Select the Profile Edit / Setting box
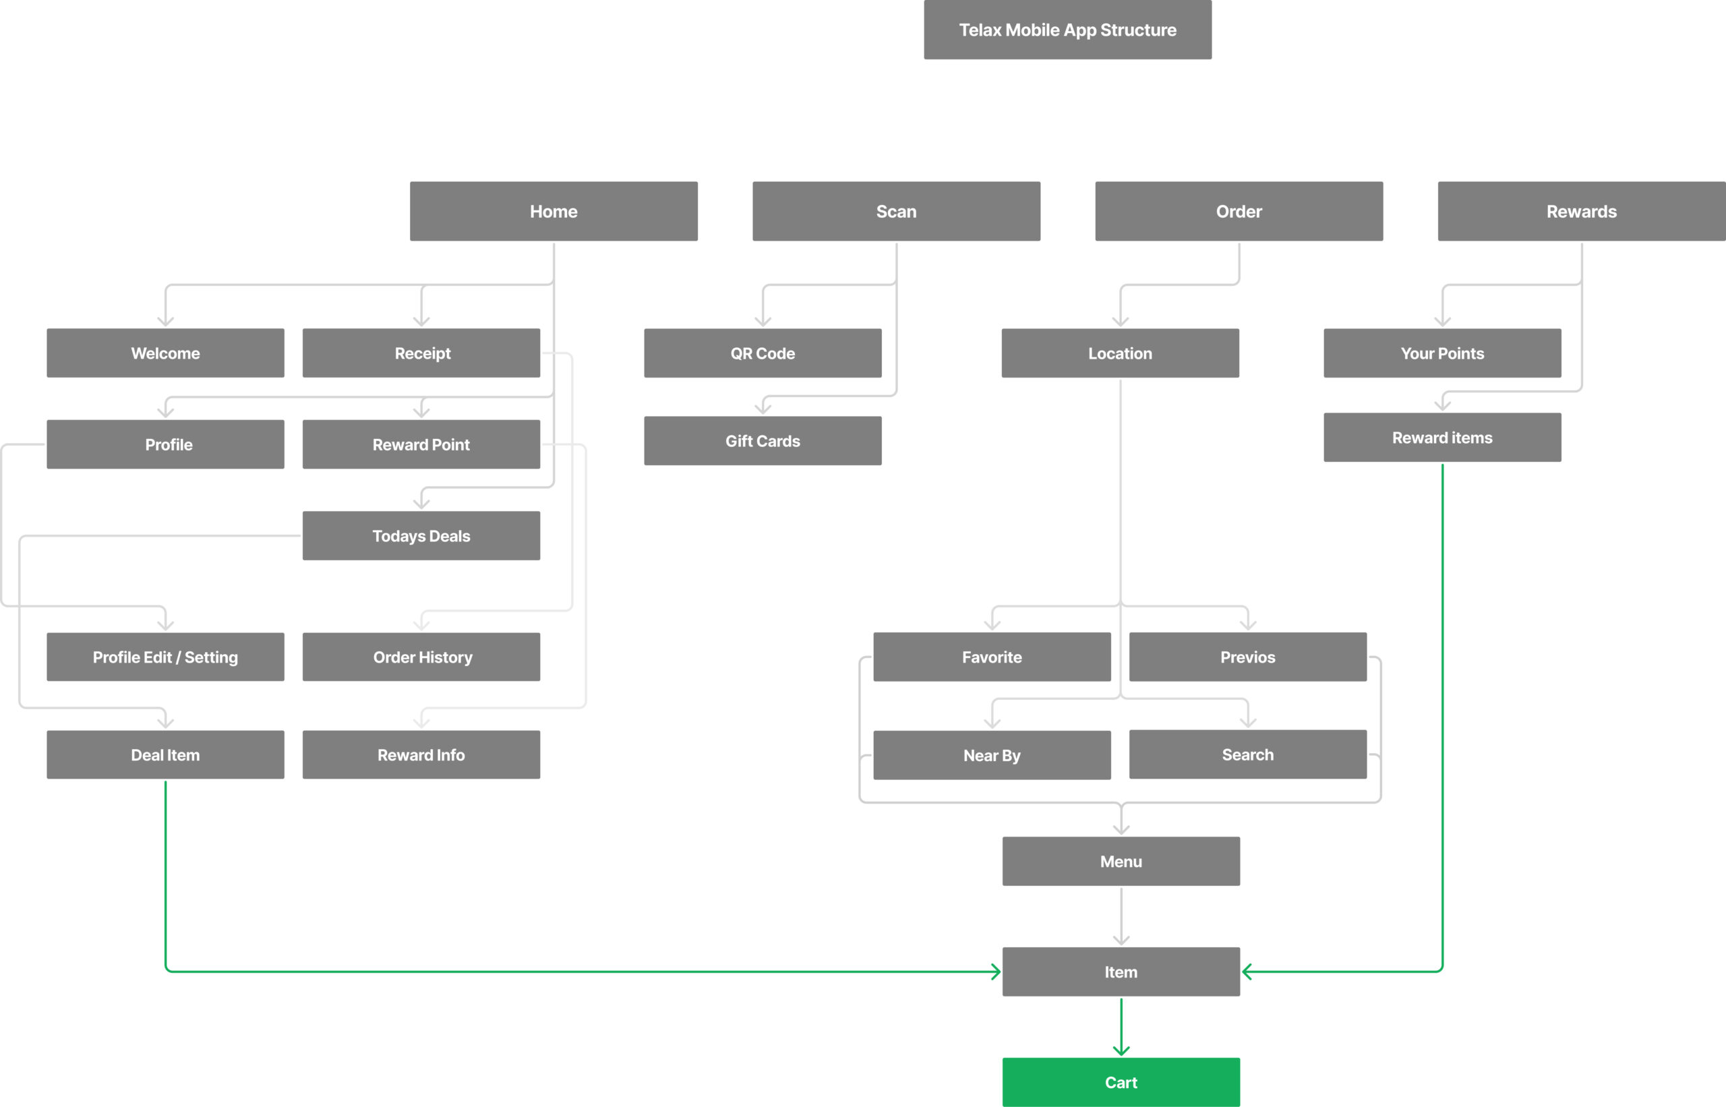 point(165,657)
